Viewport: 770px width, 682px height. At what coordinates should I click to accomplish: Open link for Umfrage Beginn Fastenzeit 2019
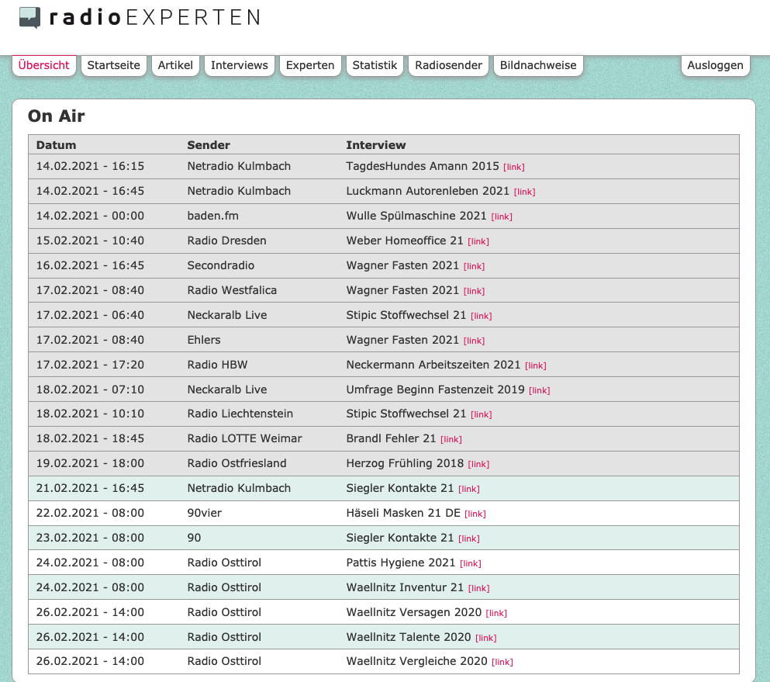click(539, 390)
